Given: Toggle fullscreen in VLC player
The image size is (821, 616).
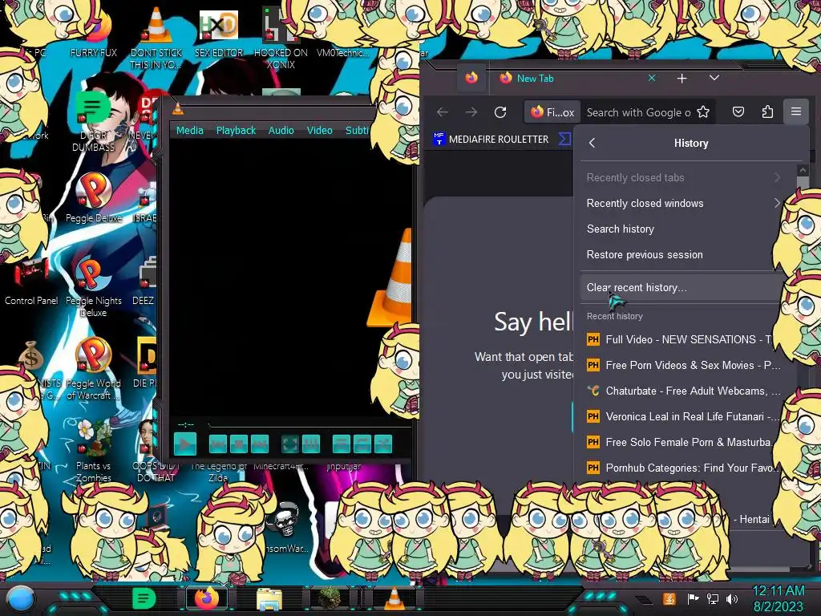Looking at the screenshot, I should pos(290,444).
